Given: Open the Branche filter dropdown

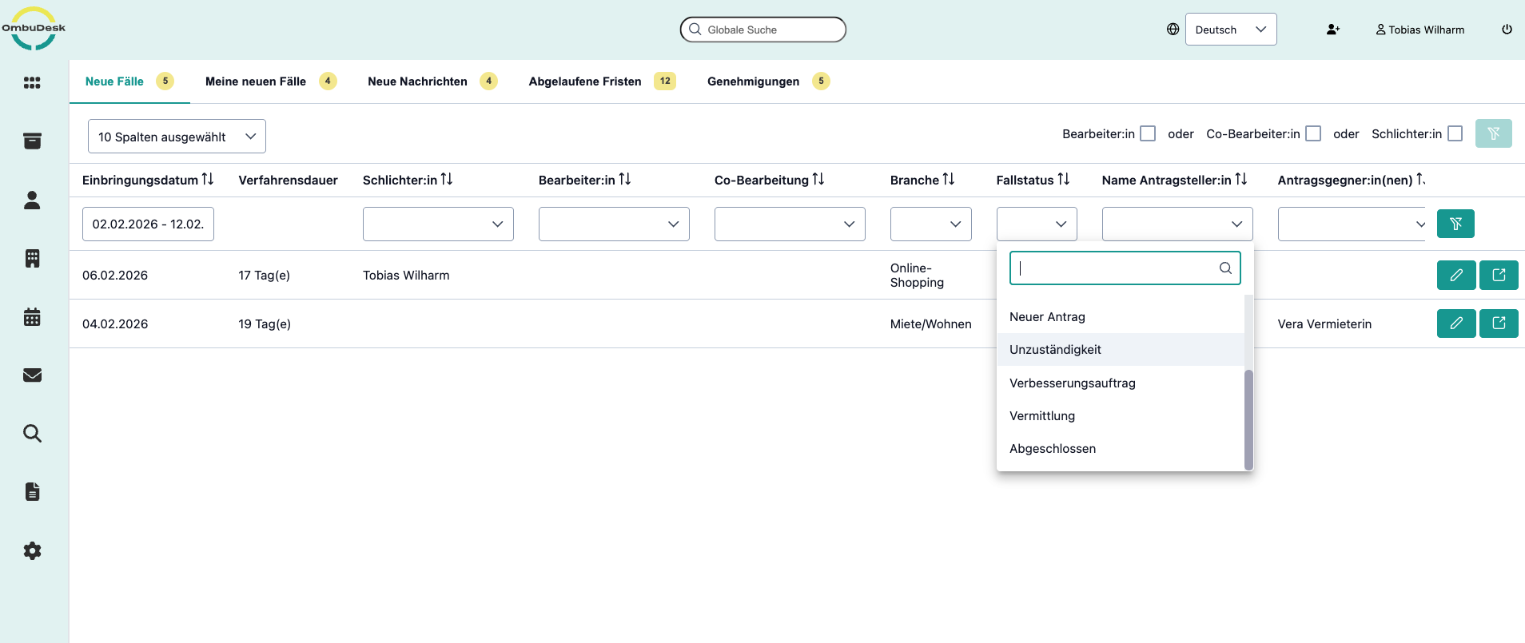Looking at the screenshot, I should [930, 224].
